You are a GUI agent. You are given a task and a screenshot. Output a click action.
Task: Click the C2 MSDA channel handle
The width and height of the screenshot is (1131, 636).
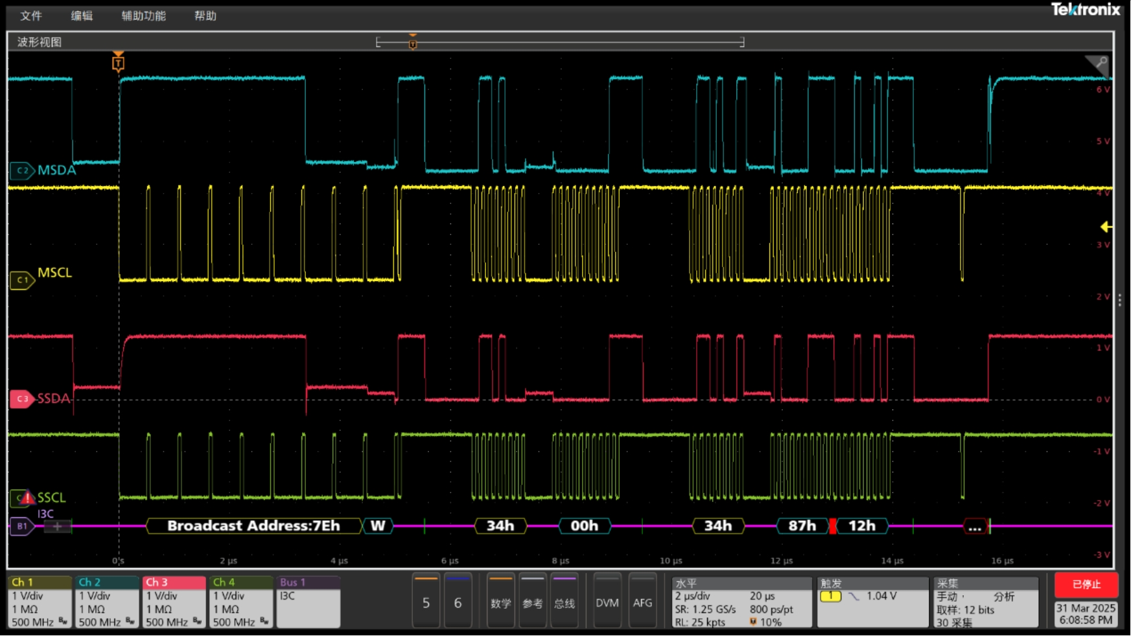point(22,170)
